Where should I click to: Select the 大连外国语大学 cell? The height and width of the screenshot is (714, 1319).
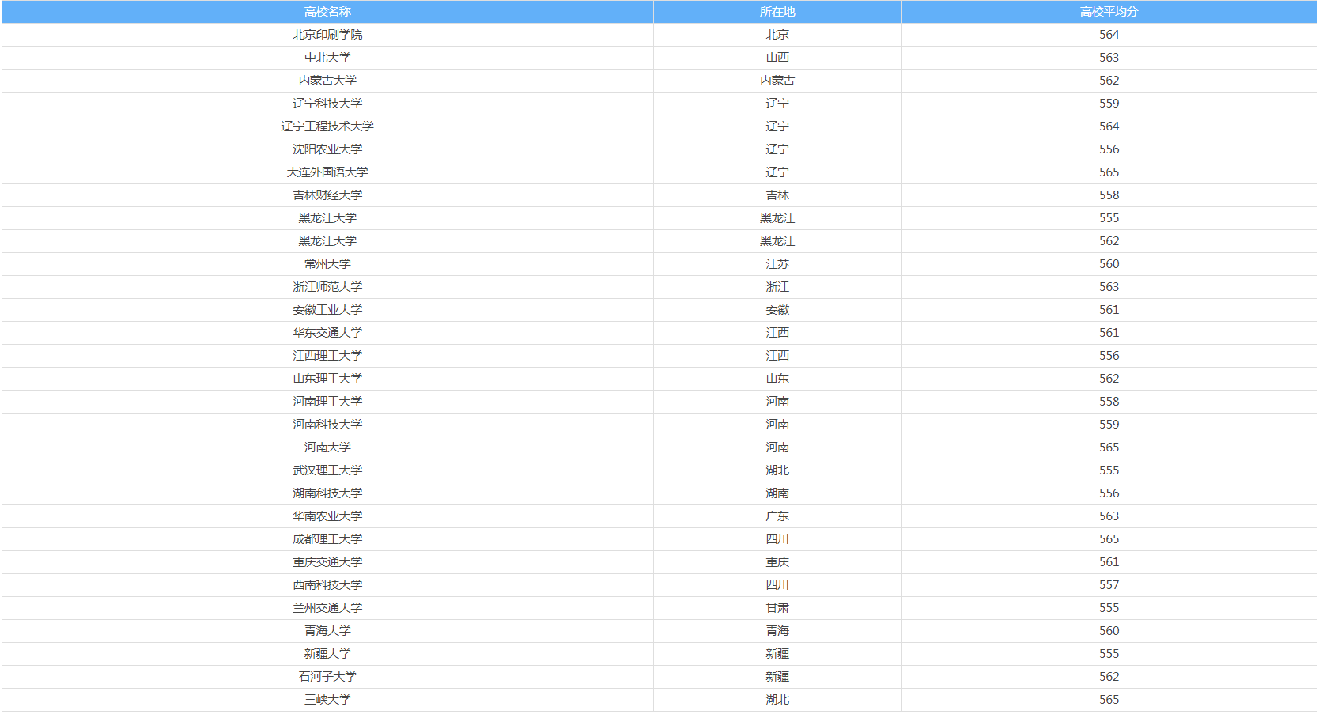[327, 172]
